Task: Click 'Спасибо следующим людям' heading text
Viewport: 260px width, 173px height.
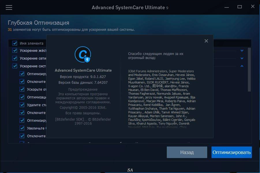Action: (x=156, y=56)
